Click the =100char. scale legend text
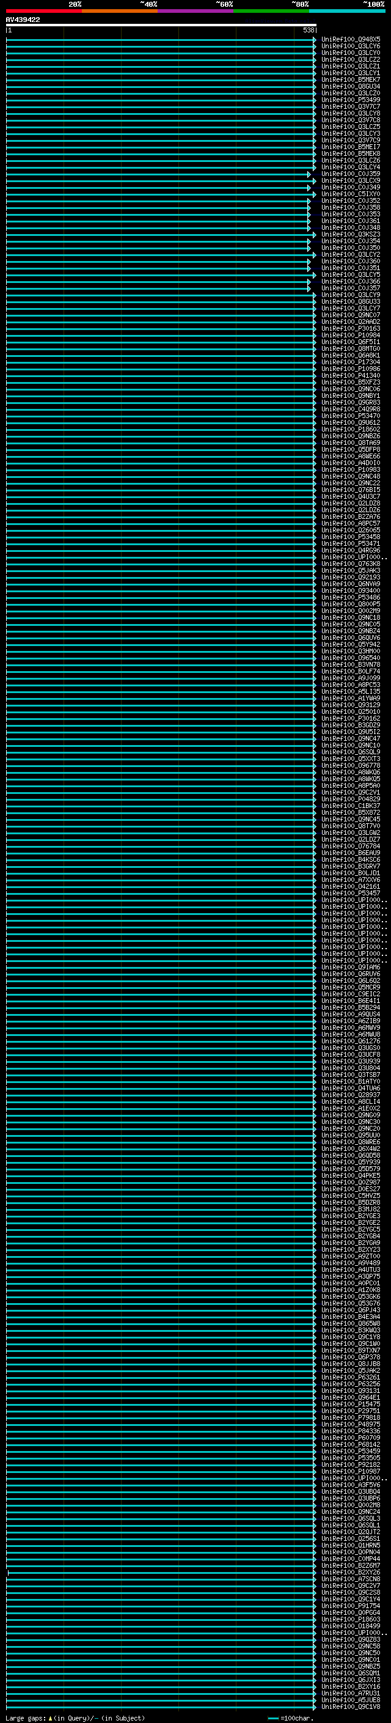Image resolution: width=391 pixels, height=1723 pixels. pos(297,1717)
